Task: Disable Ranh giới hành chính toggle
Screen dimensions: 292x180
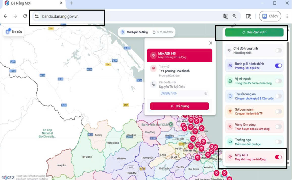Action: (x=278, y=66)
